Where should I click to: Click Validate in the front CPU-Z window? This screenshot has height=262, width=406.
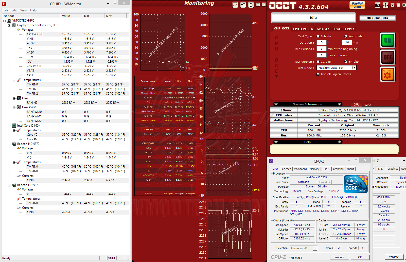pos(339,257)
